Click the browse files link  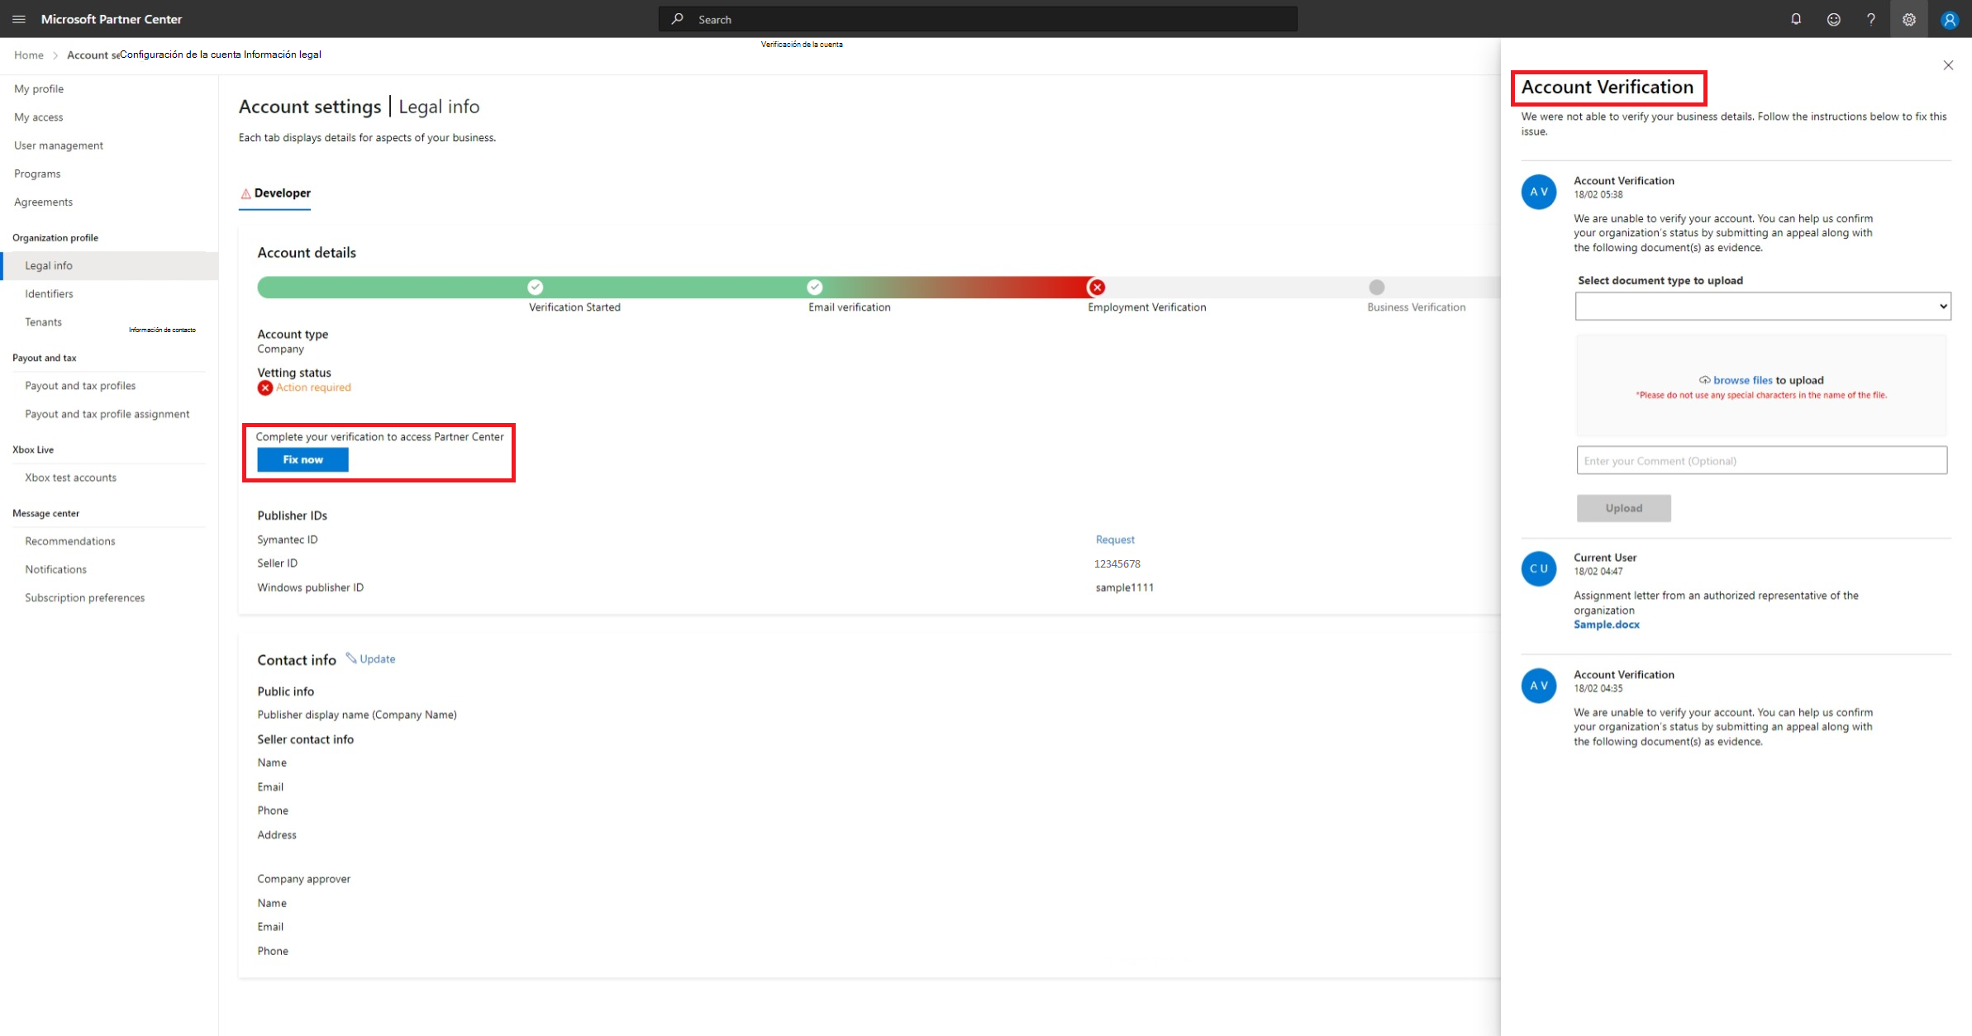[x=1742, y=380]
